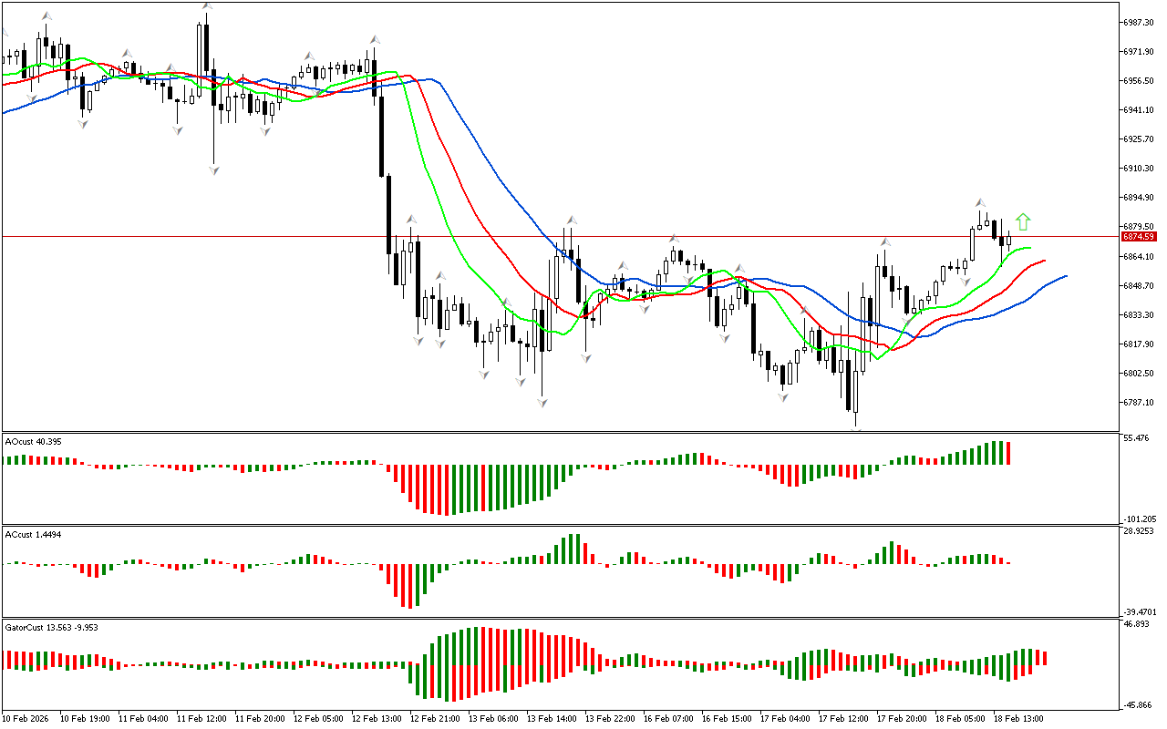Click the 10 Feb 2026 date label
Image resolution: width=1167 pixels, height=729 pixels.
click(26, 718)
